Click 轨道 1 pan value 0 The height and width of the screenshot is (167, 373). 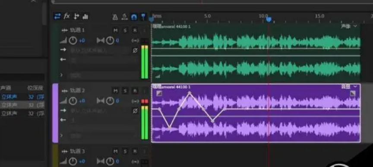pyautogui.click(x=117, y=40)
